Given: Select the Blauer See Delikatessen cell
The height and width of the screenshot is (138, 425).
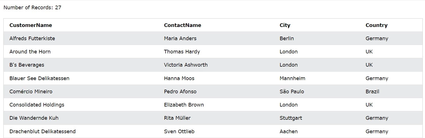Looking at the screenshot, I should (39, 78).
